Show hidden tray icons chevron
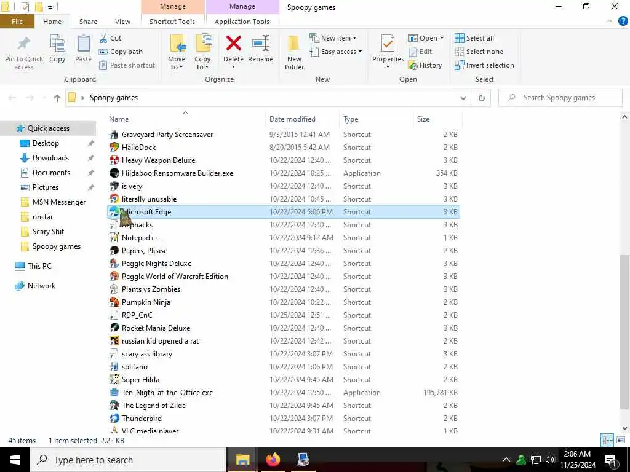The height and width of the screenshot is (472, 630). pos(506,460)
